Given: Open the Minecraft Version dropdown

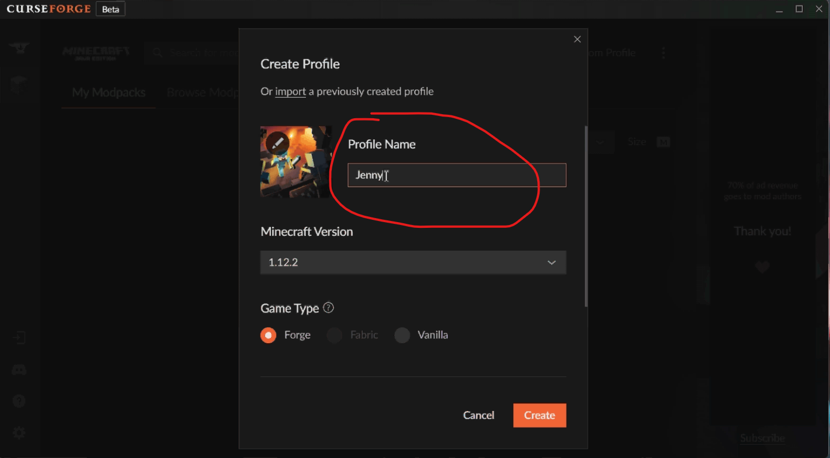Looking at the screenshot, I should tap(413, 262).
